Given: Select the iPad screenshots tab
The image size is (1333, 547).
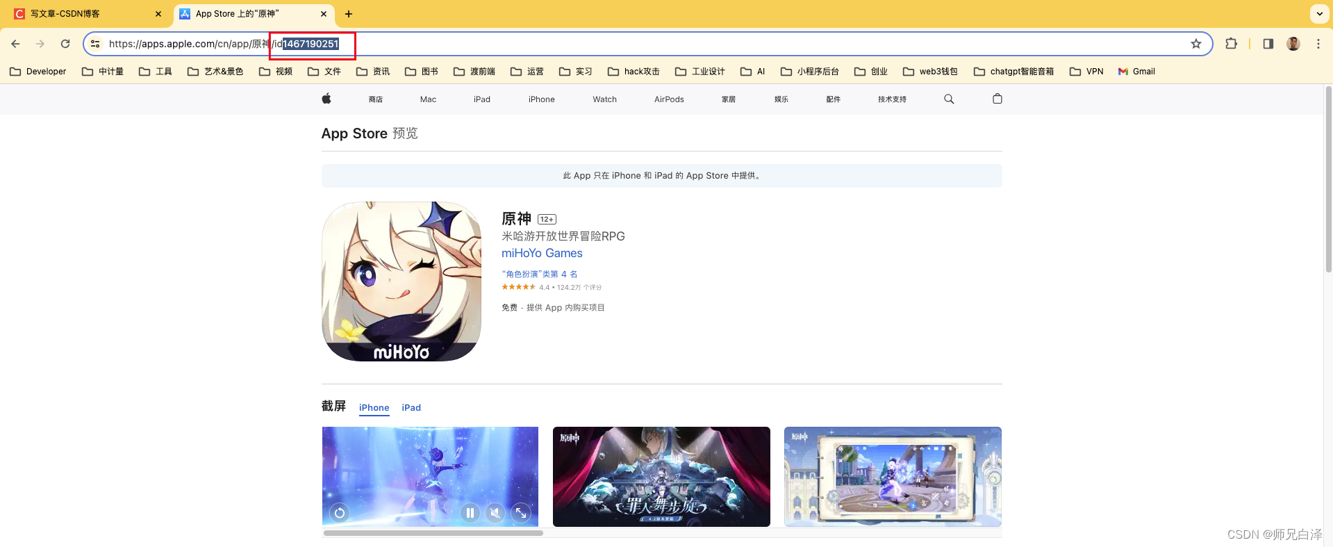Looking at the screenshot, I should point(411,408).
